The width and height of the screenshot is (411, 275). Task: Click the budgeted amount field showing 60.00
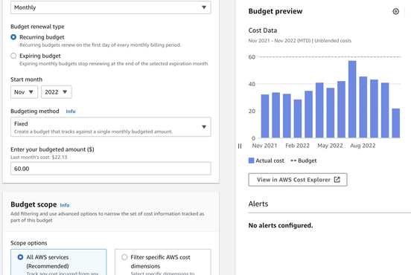111,169
